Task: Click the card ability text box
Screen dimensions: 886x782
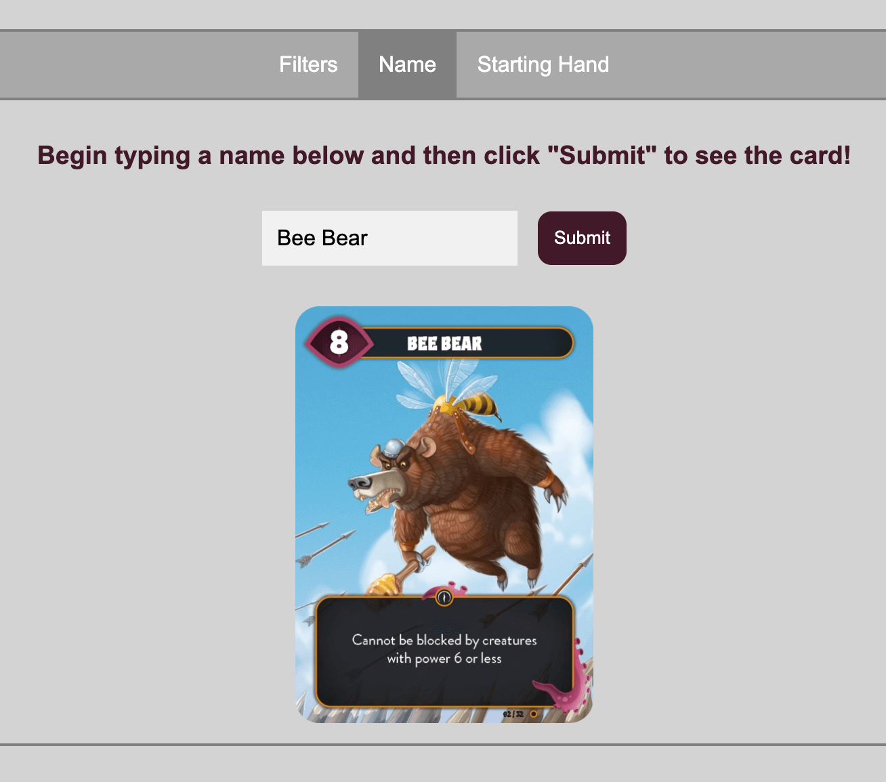Action: click(x=444, y=652)
